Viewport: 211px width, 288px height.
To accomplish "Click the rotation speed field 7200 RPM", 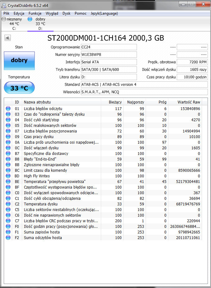I will pos(192,62).
